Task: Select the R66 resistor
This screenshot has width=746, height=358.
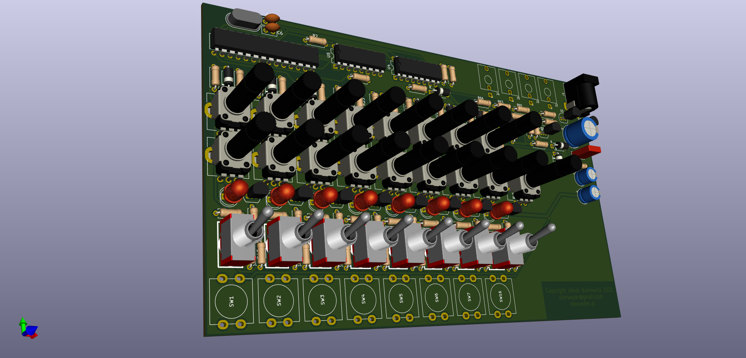Action: (x=483, y=103)
